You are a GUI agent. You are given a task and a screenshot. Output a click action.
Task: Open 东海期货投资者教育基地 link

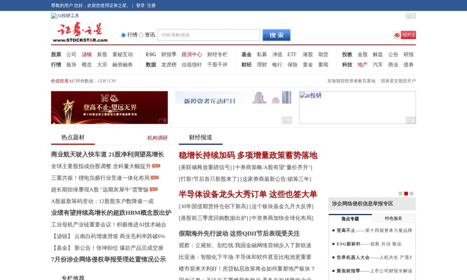352,81
